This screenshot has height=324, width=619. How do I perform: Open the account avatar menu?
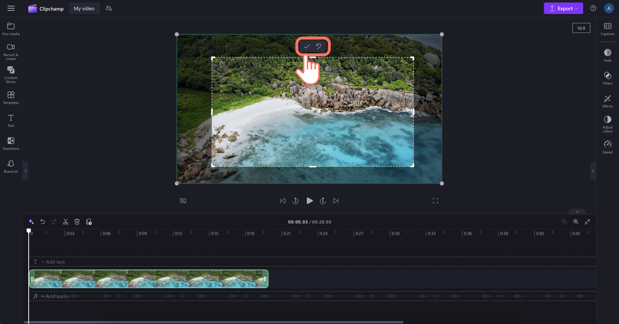[x=609, y=8]
